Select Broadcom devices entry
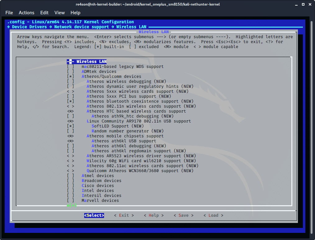 click(101, 180)
